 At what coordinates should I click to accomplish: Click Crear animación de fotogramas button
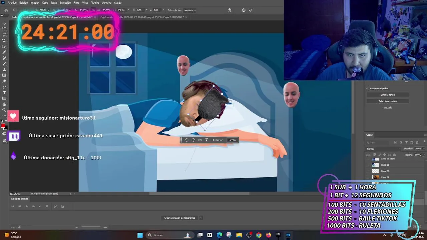pyautogui.click(x=179, y=218)
